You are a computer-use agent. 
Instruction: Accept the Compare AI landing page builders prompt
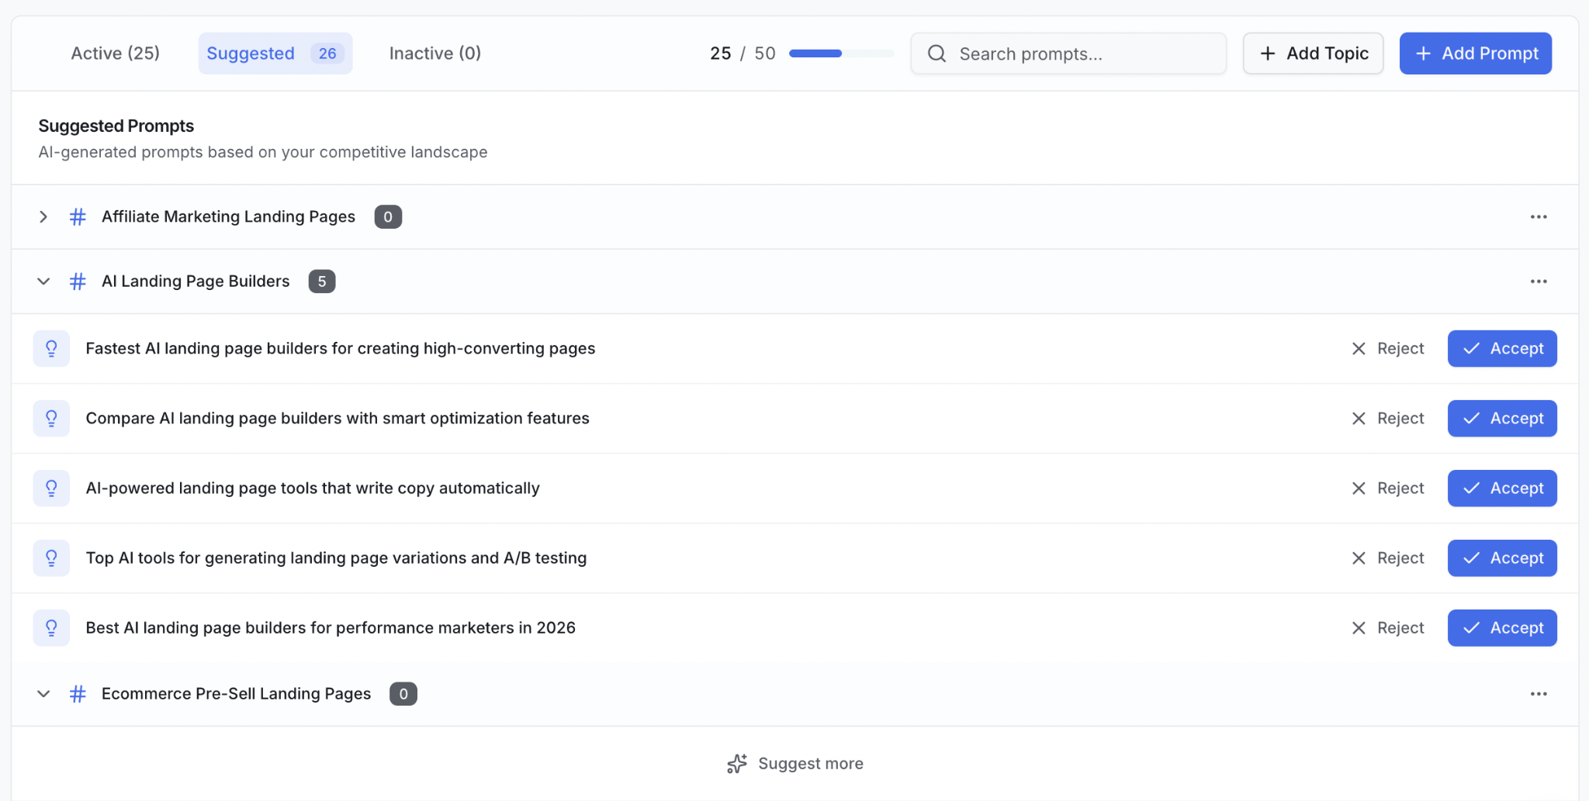click(x=1502, y=419)
